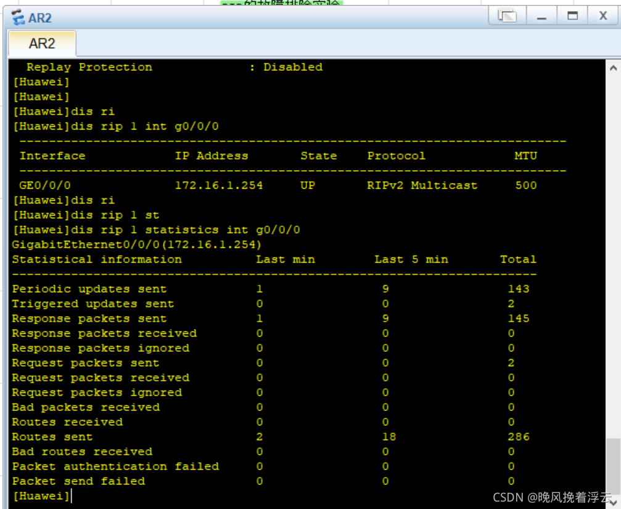Minimize the AR2 window
Screen dimensions: 621x509
541,16
